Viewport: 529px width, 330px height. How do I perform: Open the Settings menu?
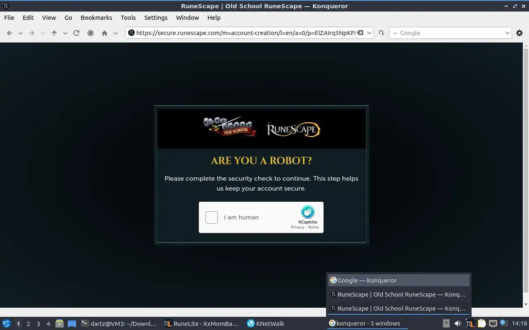click(156, 18)
